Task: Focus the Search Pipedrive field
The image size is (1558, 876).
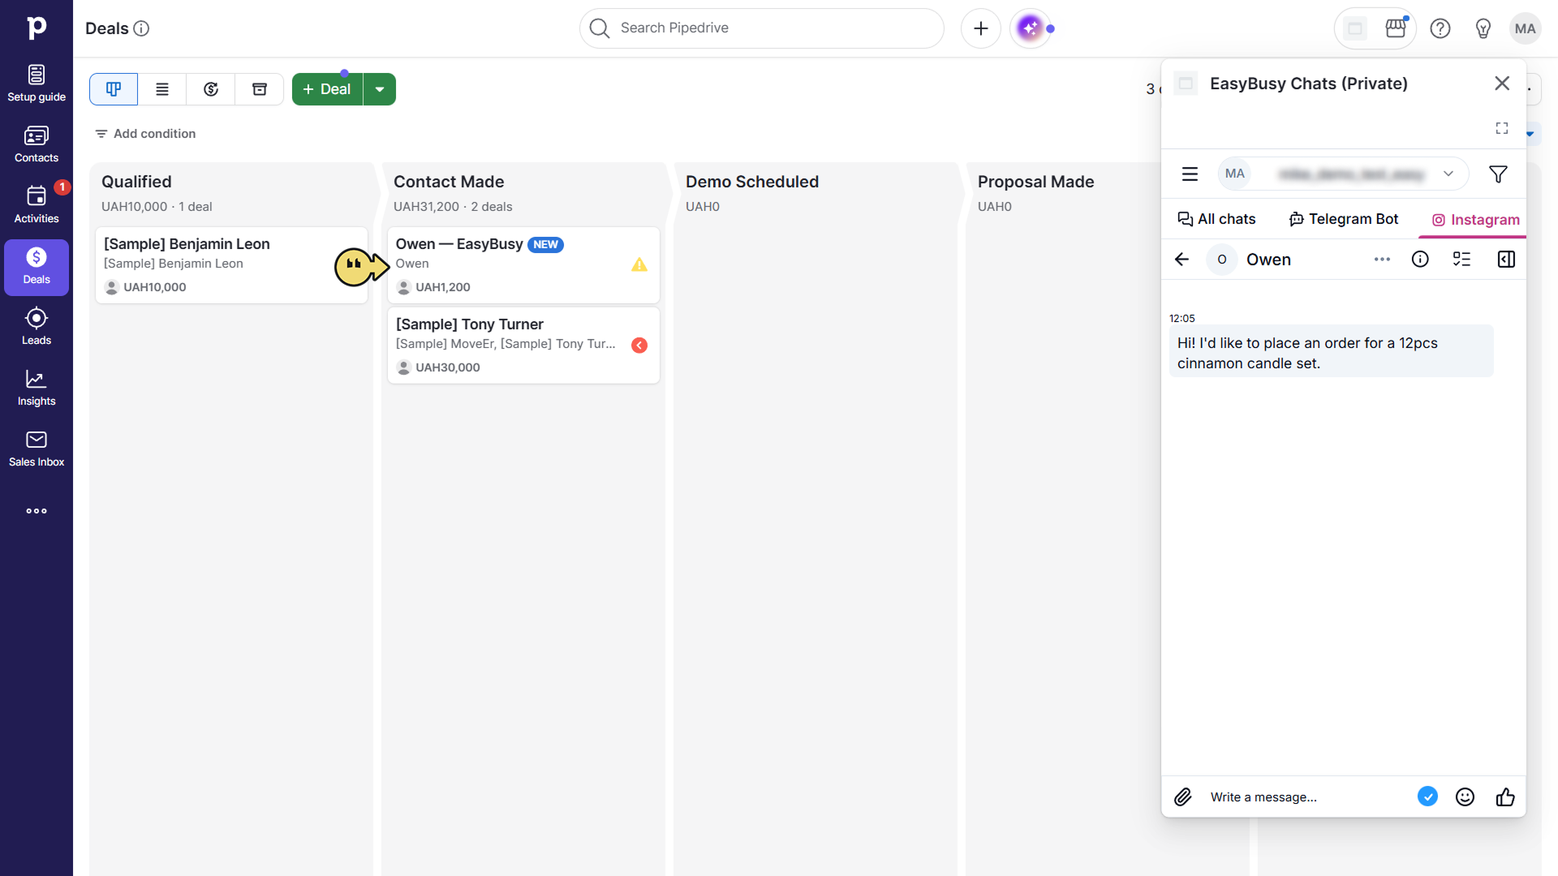Action: point(762,28)
